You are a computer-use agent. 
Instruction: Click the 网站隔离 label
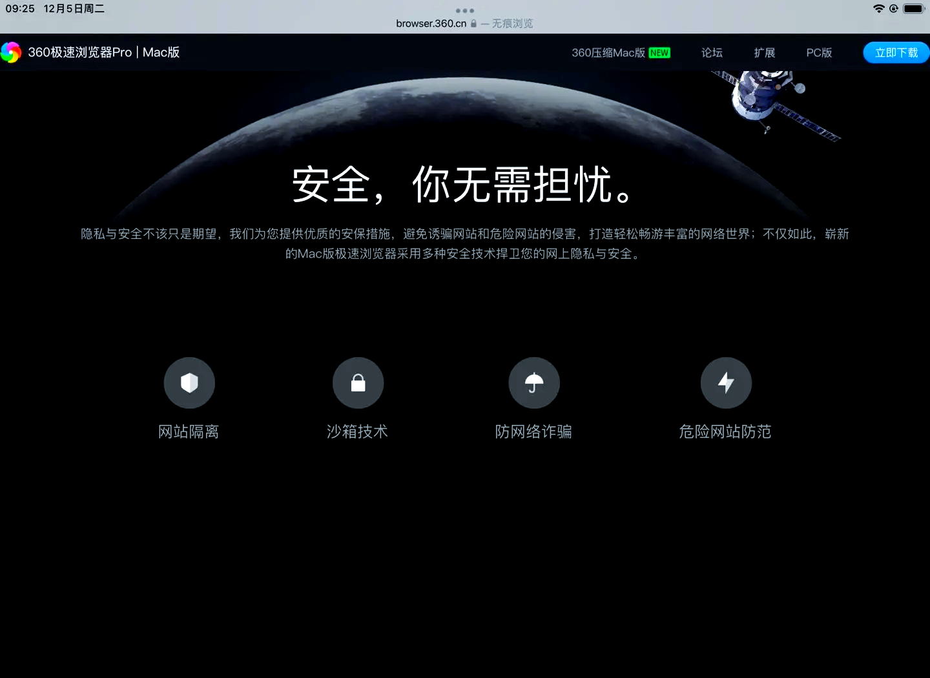[x=189, y=431]
